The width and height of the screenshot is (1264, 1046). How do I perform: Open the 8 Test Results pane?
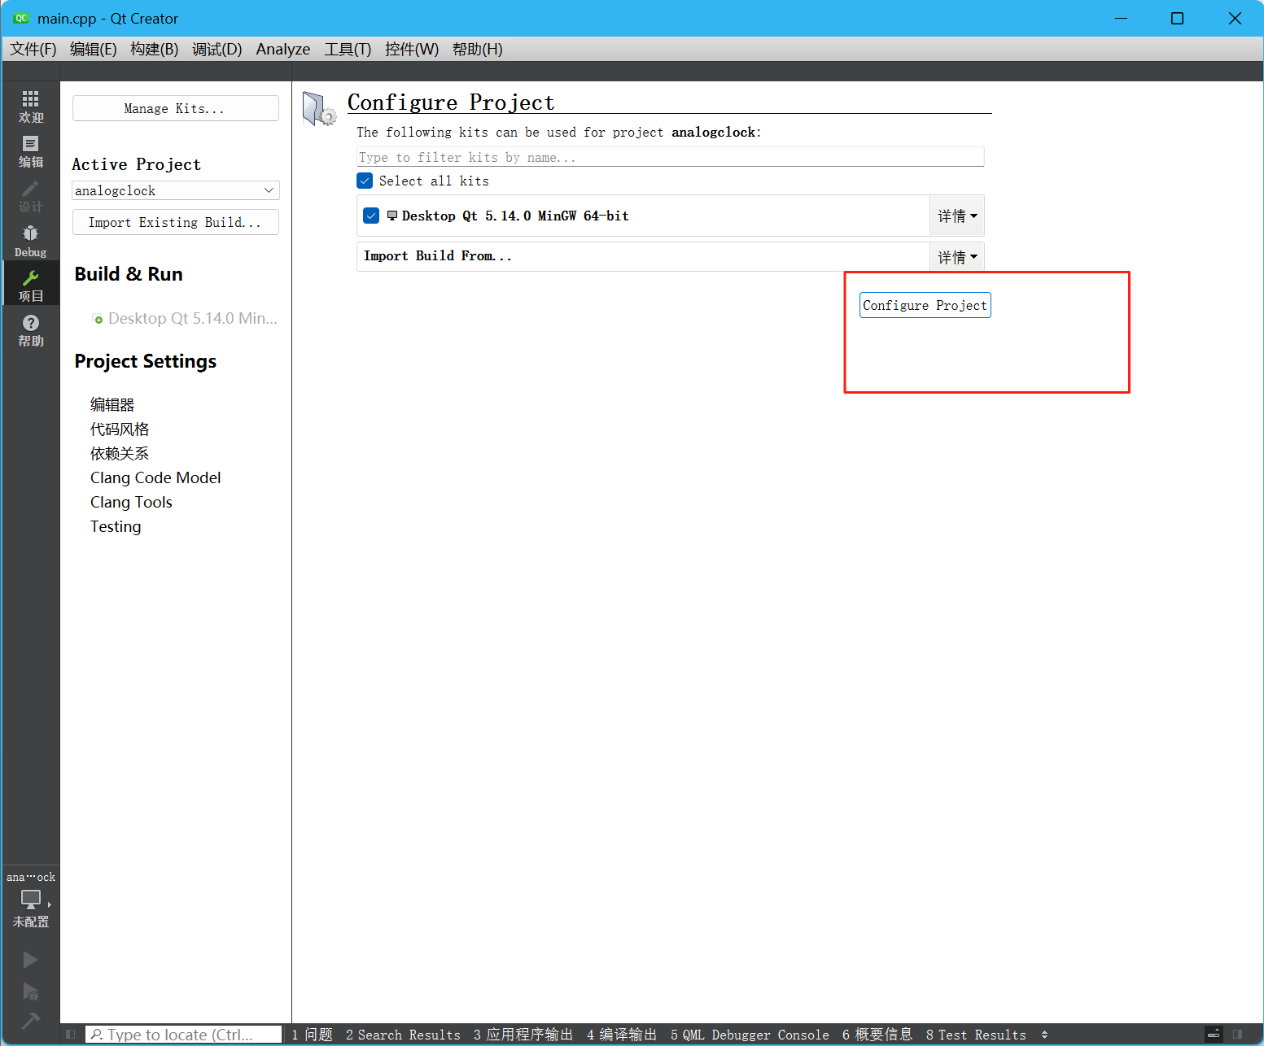976,1035
